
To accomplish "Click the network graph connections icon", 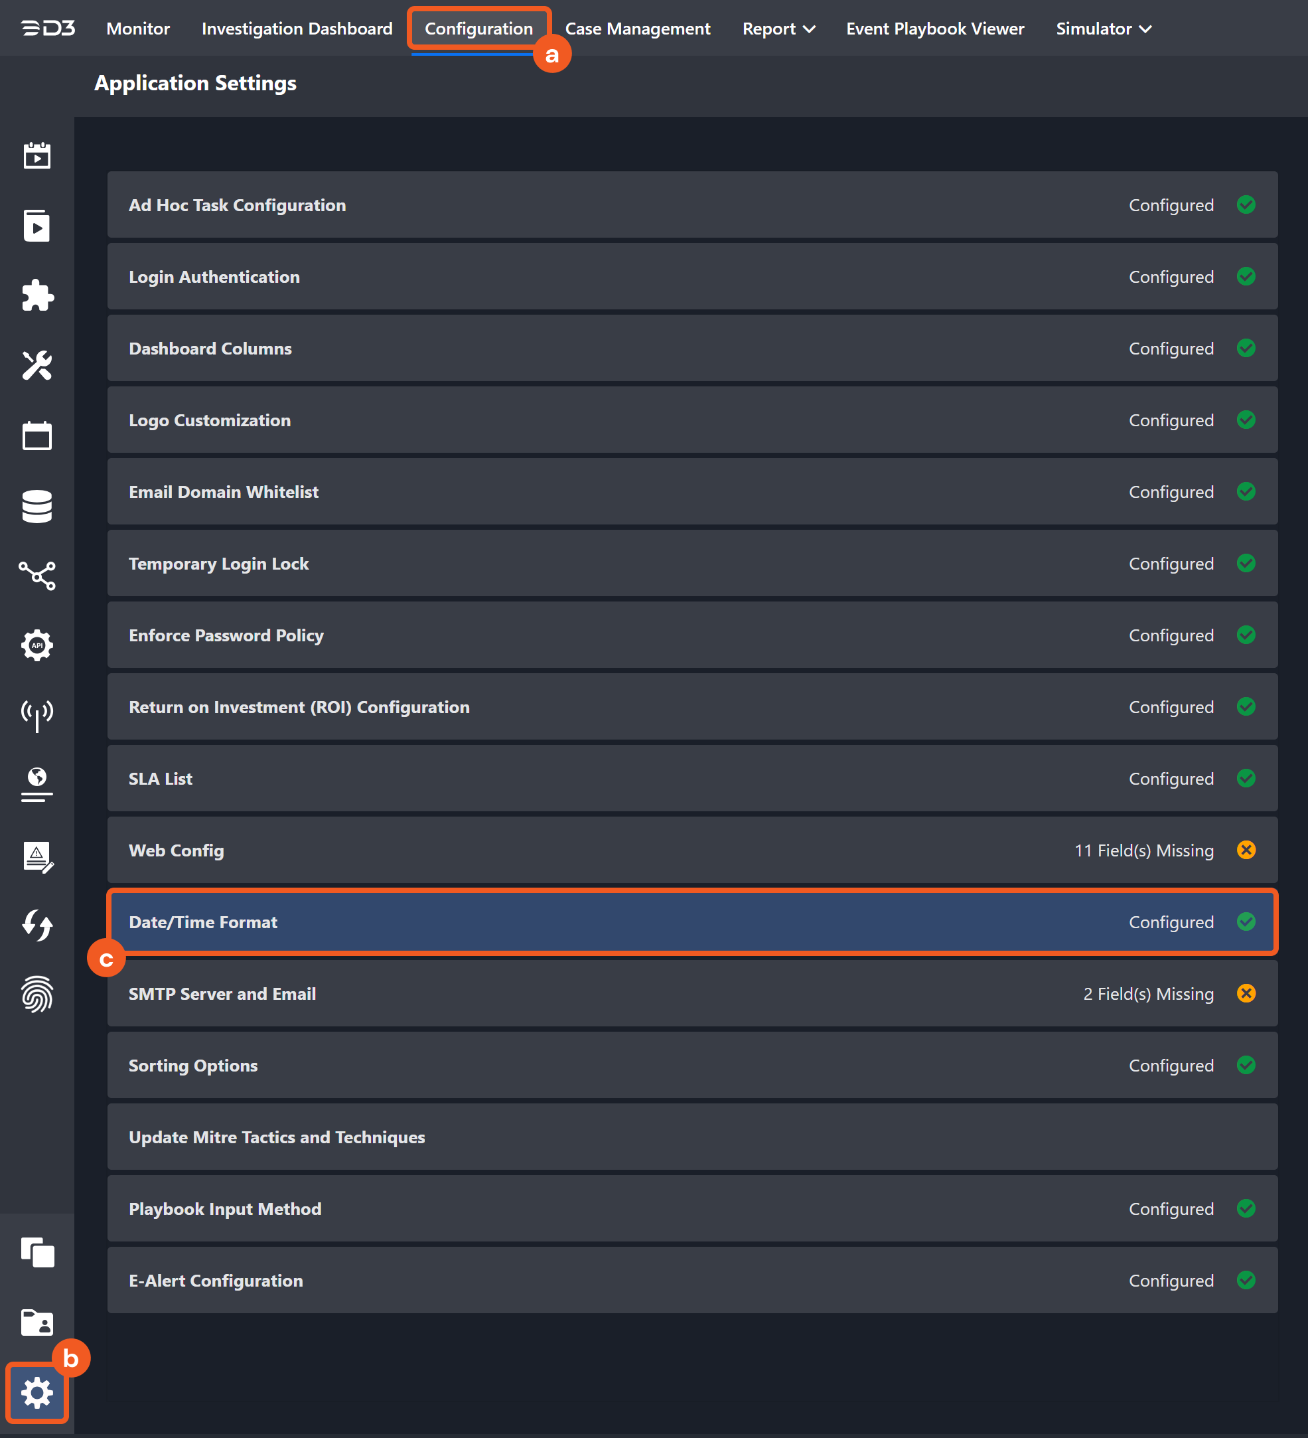I will click(x=37, y=576).
